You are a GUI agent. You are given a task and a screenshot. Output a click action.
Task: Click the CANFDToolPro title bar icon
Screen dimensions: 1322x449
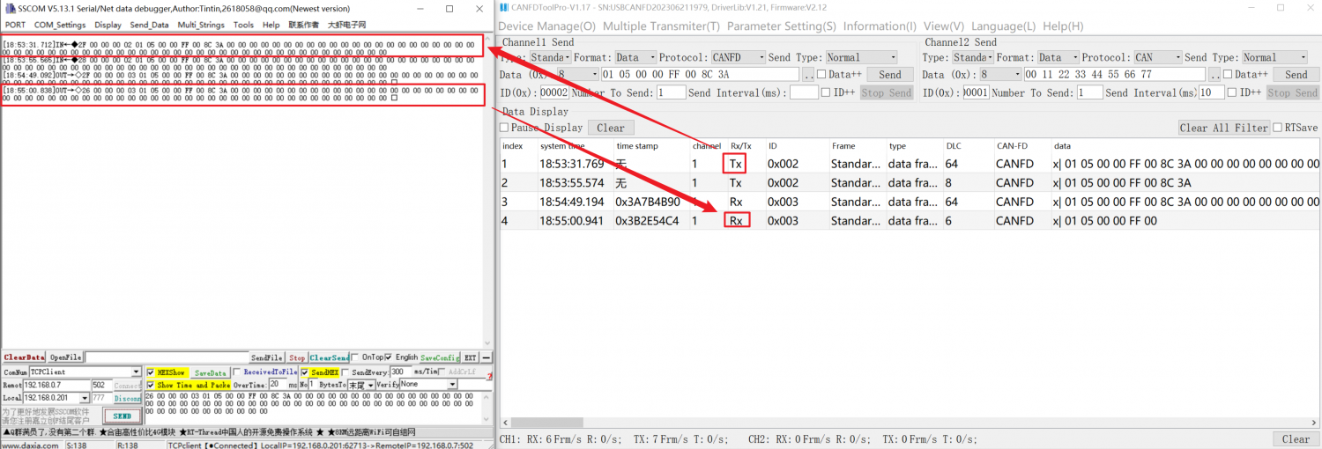pos(505,8)
